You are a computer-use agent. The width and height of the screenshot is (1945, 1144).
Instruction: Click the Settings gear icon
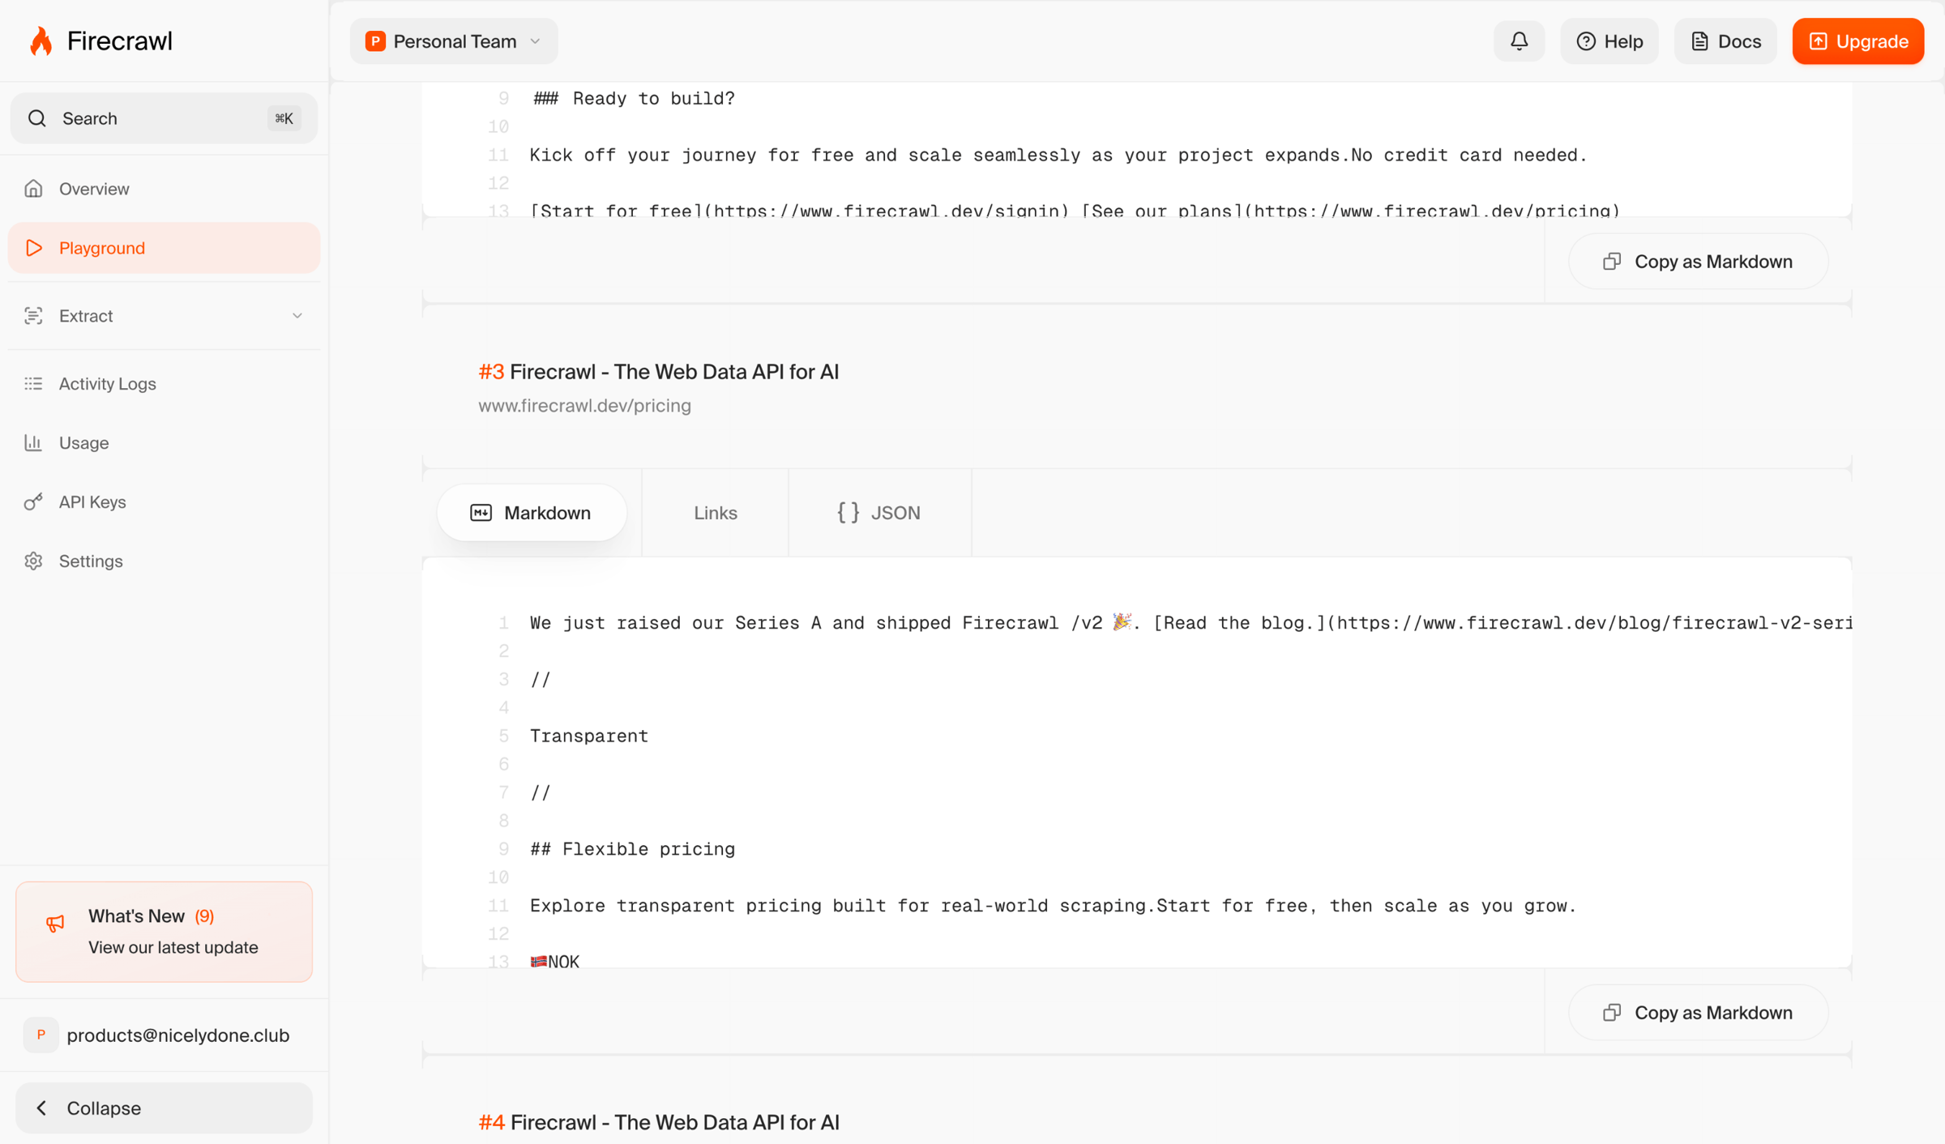coord(33,561)
